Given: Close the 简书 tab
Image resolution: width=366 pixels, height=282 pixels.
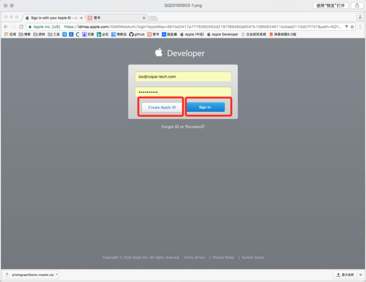Looking at the screenshot, I should pyautogui.click(x=144, y=18).
